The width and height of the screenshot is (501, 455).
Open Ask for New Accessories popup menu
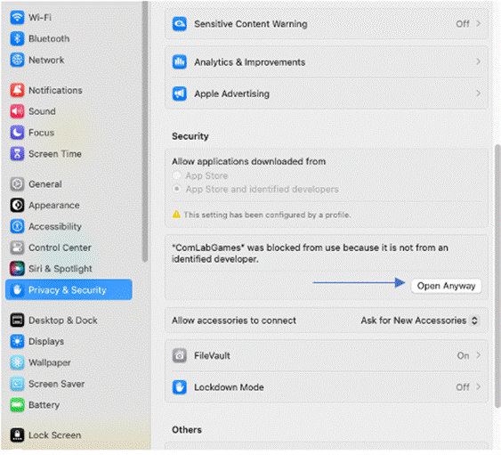(419, 321)
